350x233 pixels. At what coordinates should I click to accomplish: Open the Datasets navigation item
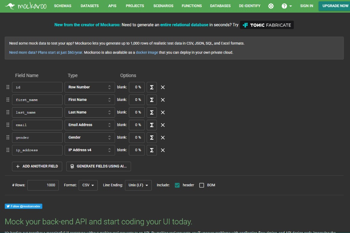coord(90,6)
